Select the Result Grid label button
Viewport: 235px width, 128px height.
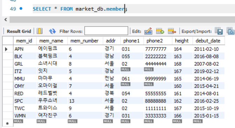click(x=19, y=31)
